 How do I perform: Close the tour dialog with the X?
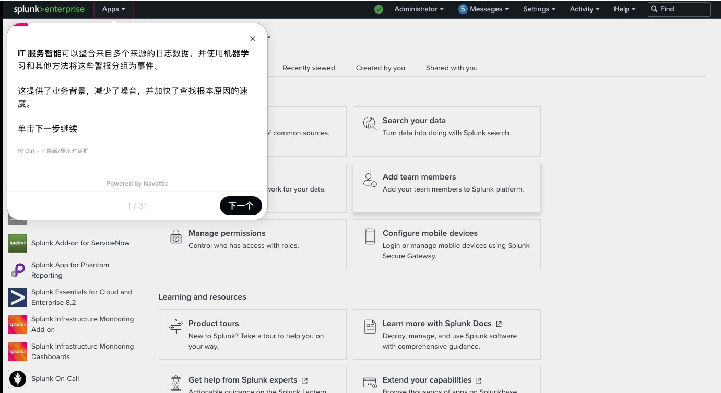click(x=253, y=39)
